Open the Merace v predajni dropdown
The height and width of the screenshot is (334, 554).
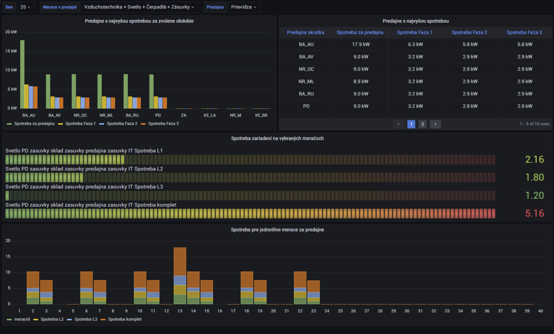[139, 7]
